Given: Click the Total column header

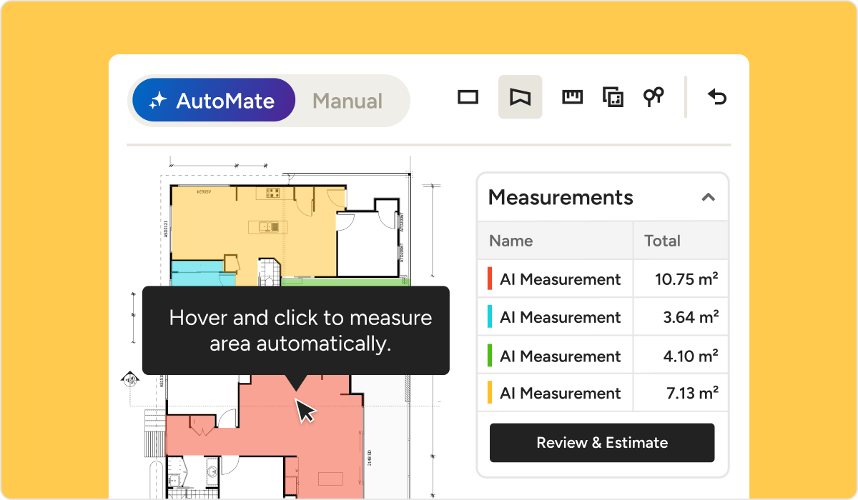Looking at the screenshot, I should 662,241.
